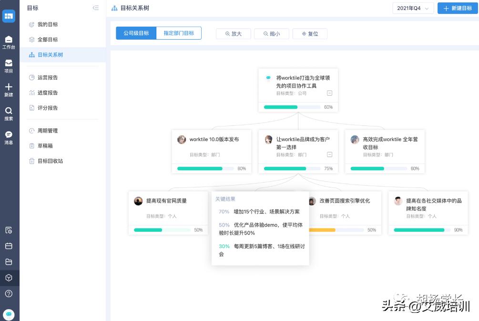
Task: Click the 新建 plus icon in left rail
Action: 9,90
